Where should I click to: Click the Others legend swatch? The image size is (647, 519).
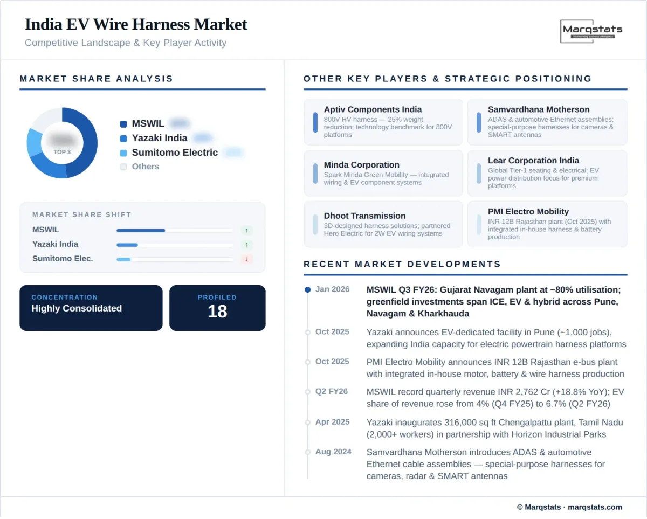click(x=123, y=167)
